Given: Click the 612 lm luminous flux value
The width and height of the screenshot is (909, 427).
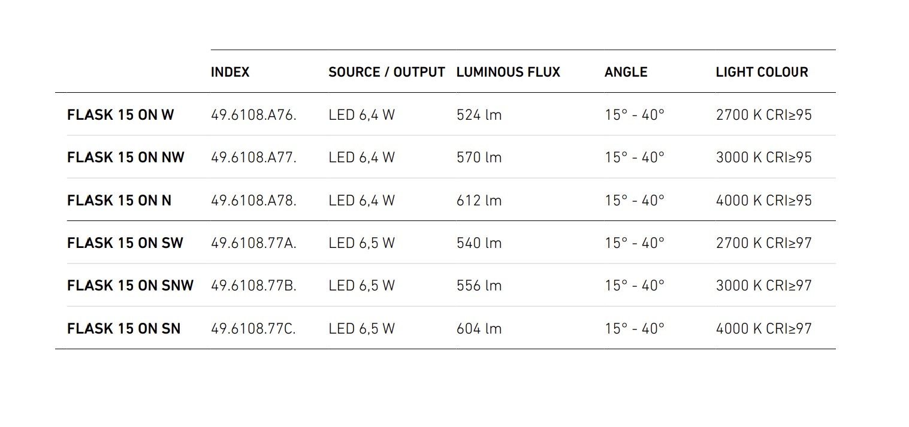Looking at the screenshot, I should pos(479,201).
